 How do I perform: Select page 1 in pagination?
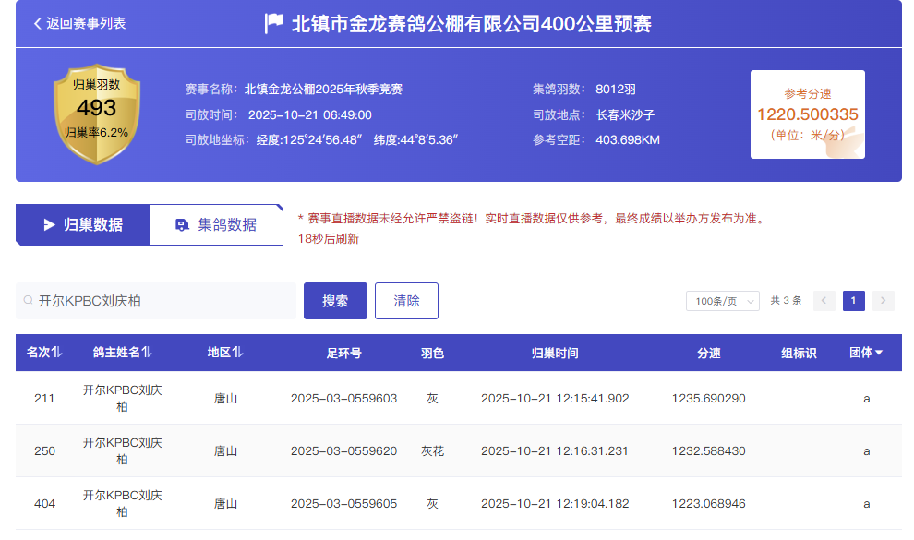(x=854, y=301)
